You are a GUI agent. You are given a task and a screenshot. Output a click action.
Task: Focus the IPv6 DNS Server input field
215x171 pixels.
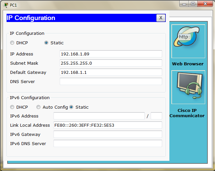tap(108, 143)
